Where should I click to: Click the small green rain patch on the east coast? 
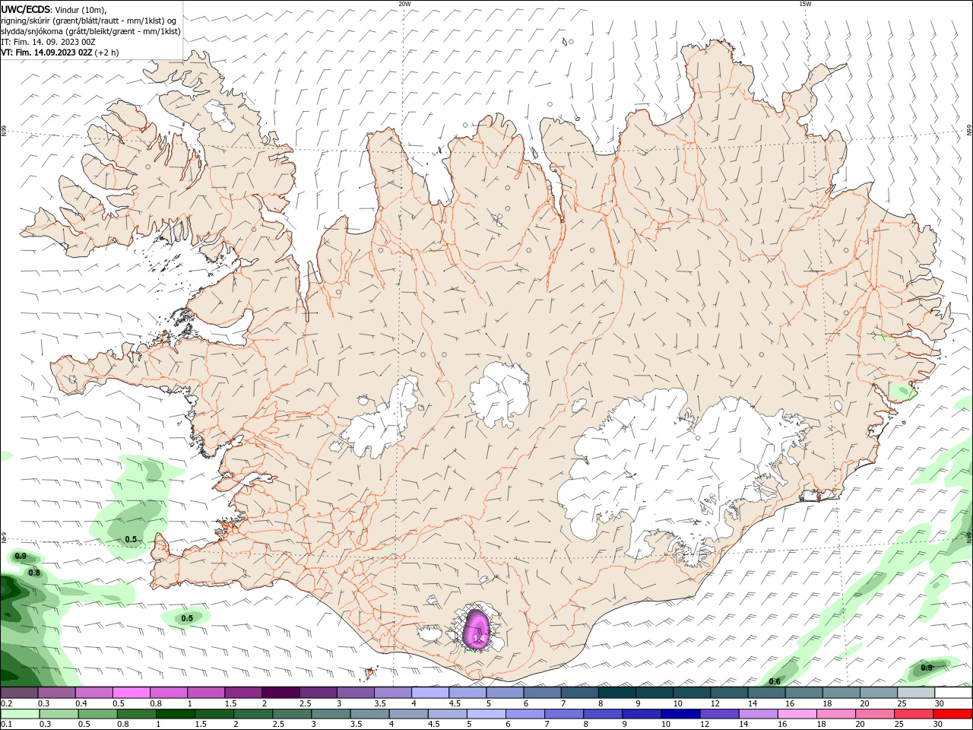click(x=903, y=392)
